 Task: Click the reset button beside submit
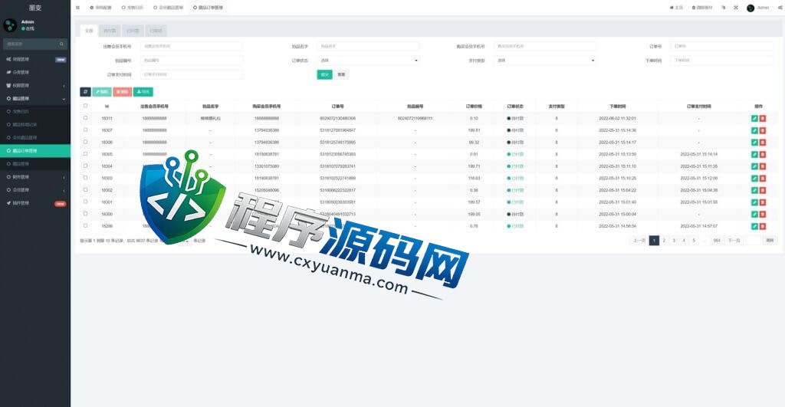point(341,74)
